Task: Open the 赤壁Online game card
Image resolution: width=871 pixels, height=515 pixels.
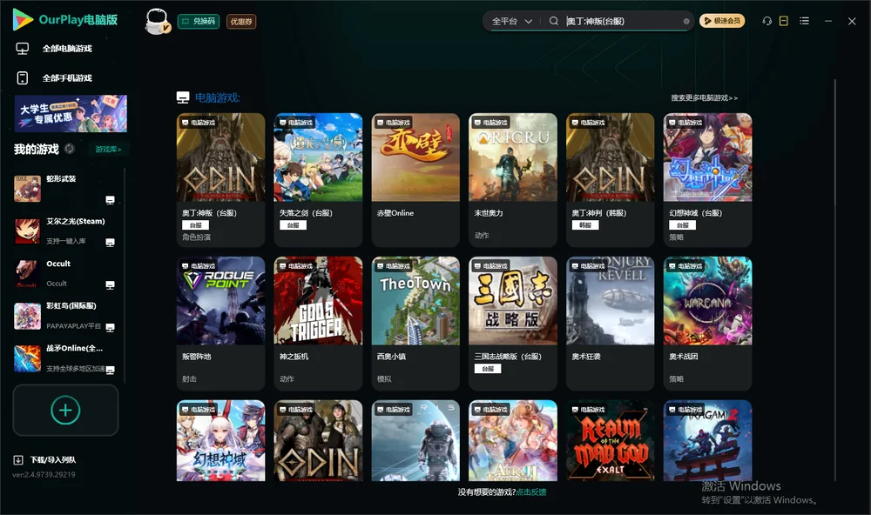Action: 415,180
